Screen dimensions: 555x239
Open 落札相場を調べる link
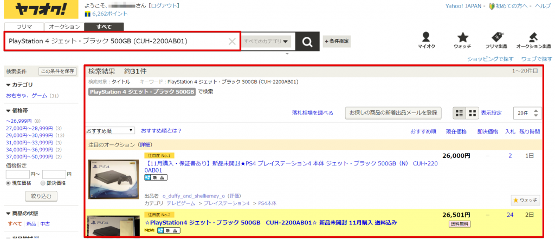click(x=313, y=113)
